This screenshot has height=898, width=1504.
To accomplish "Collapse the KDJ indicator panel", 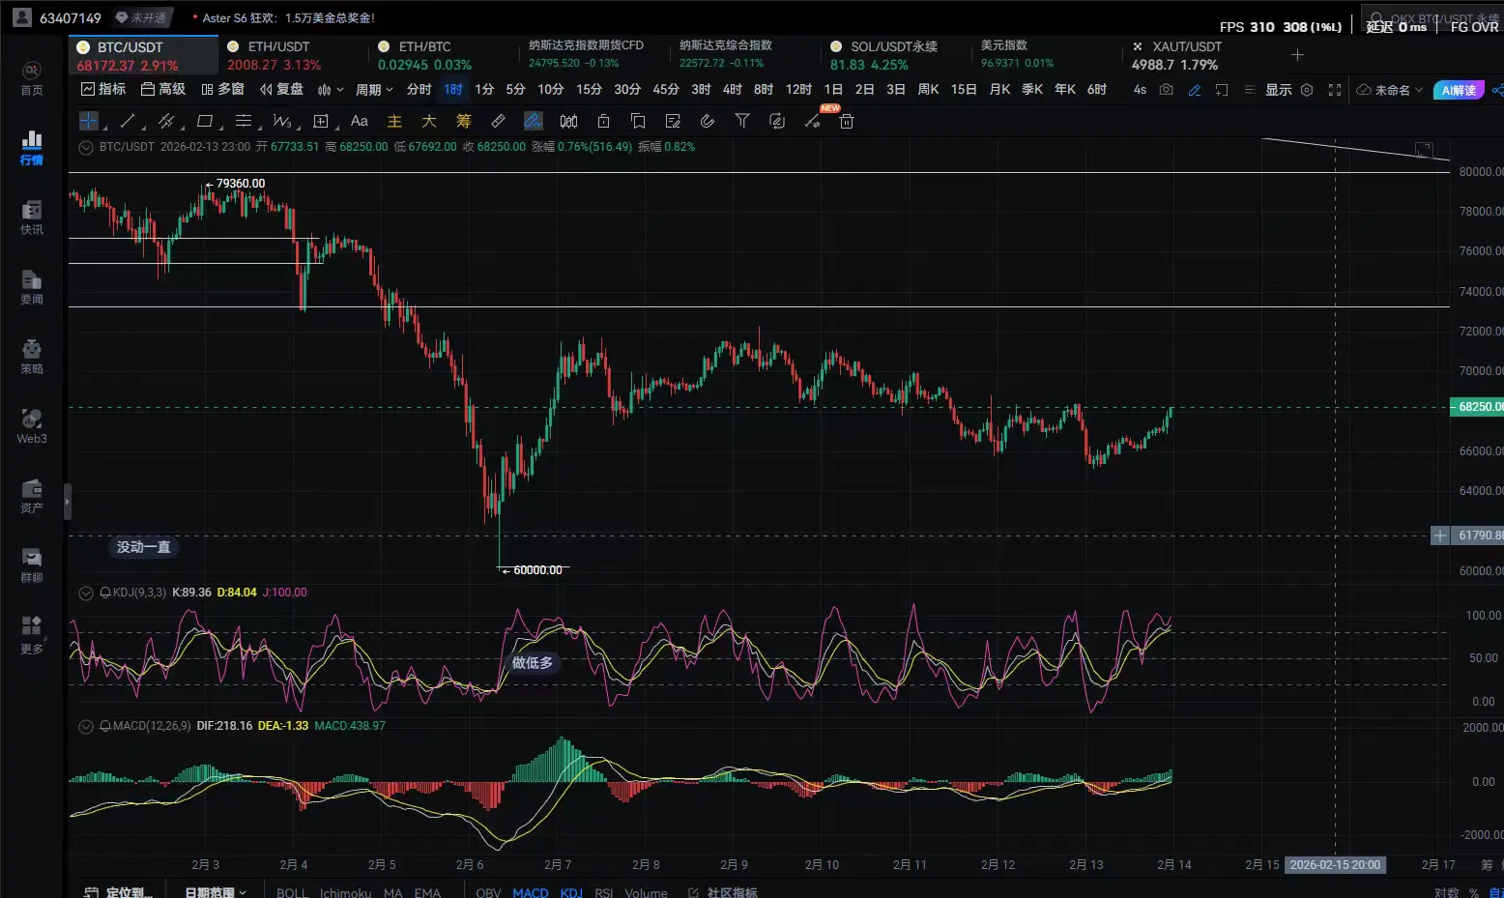I will coord(86,593).
